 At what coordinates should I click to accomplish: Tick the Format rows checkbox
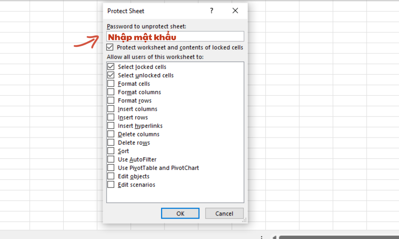tap(111, 100)
